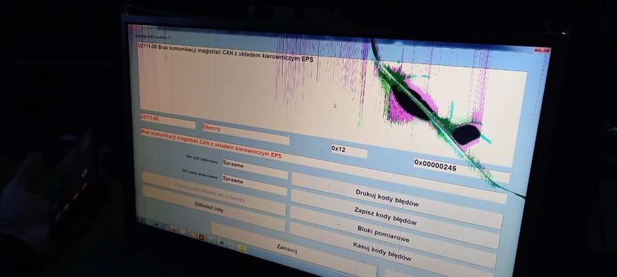Click the orange icon in the taskbar

(192, 235)
